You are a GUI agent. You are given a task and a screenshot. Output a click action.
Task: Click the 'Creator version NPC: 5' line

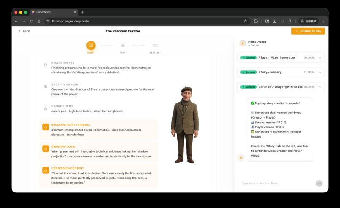click(x=268, y=122)
